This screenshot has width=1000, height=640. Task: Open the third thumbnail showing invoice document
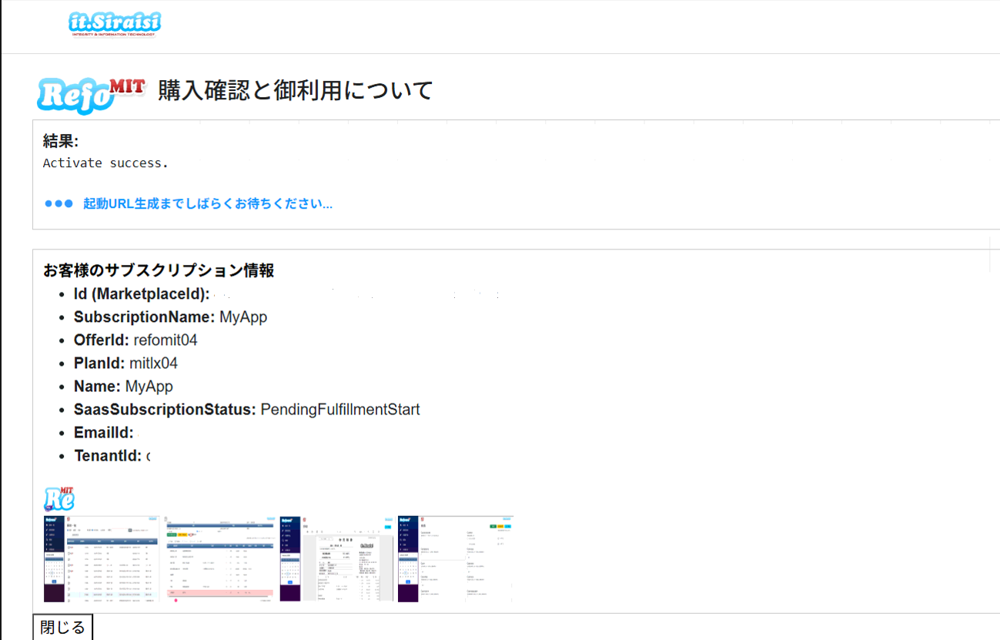[x=336, y=558]
